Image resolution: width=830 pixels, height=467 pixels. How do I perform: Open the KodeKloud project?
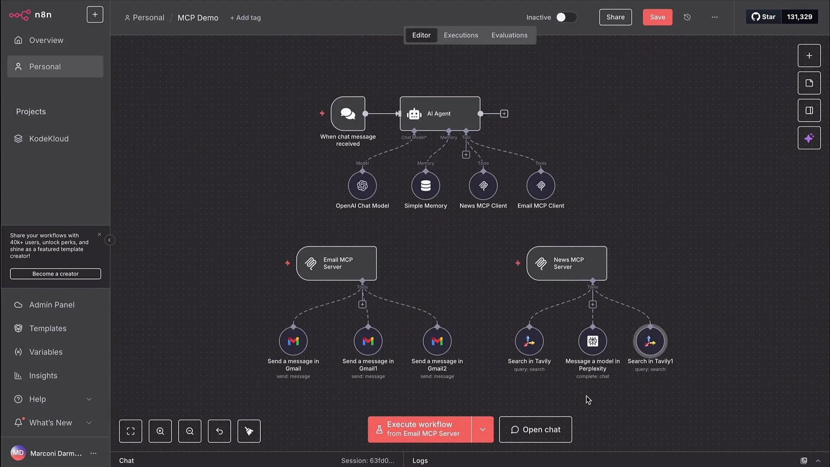55,139
